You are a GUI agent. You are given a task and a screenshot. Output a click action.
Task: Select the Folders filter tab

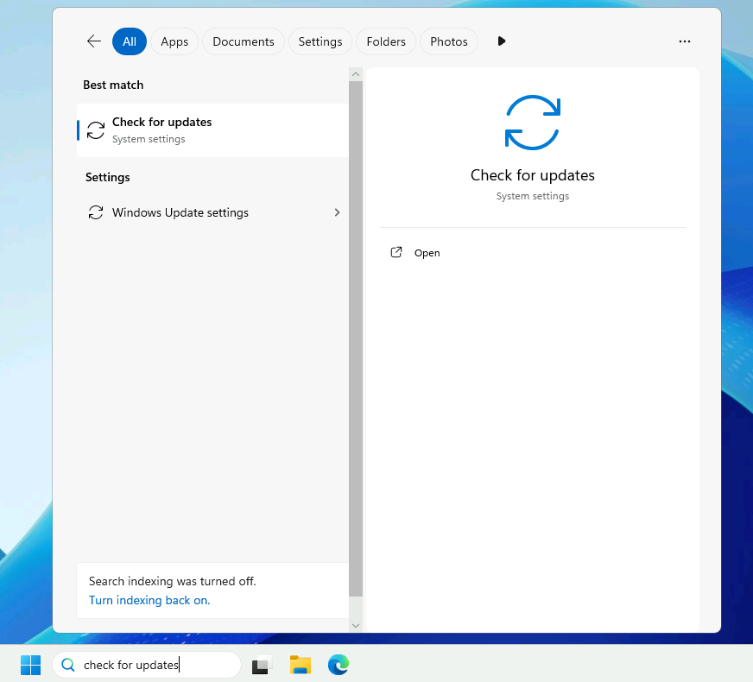(x=385, y=41)
